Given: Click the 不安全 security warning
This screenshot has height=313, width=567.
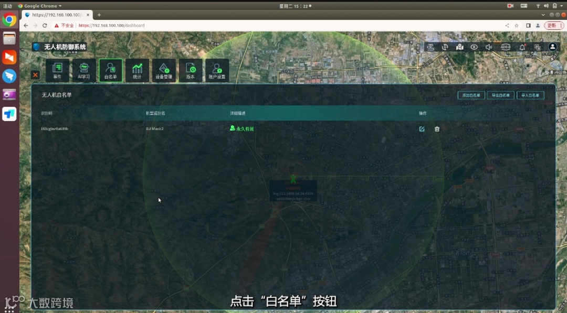Looking at the screenshot, I should coord(64,25).
